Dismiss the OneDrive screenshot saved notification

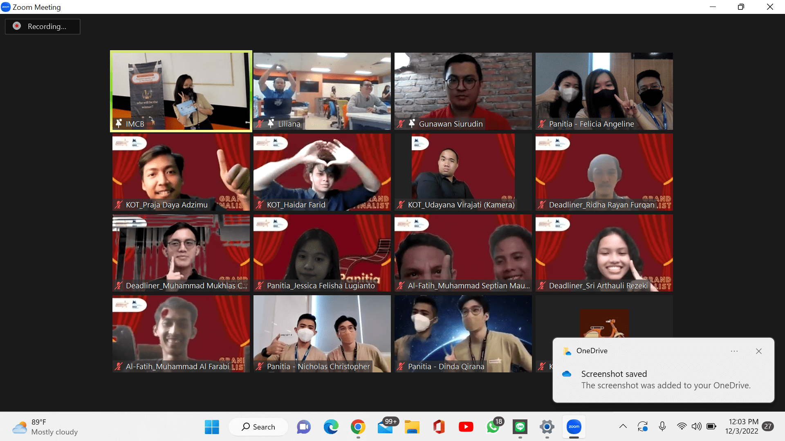pyautogui.click(x=759, y=351)
